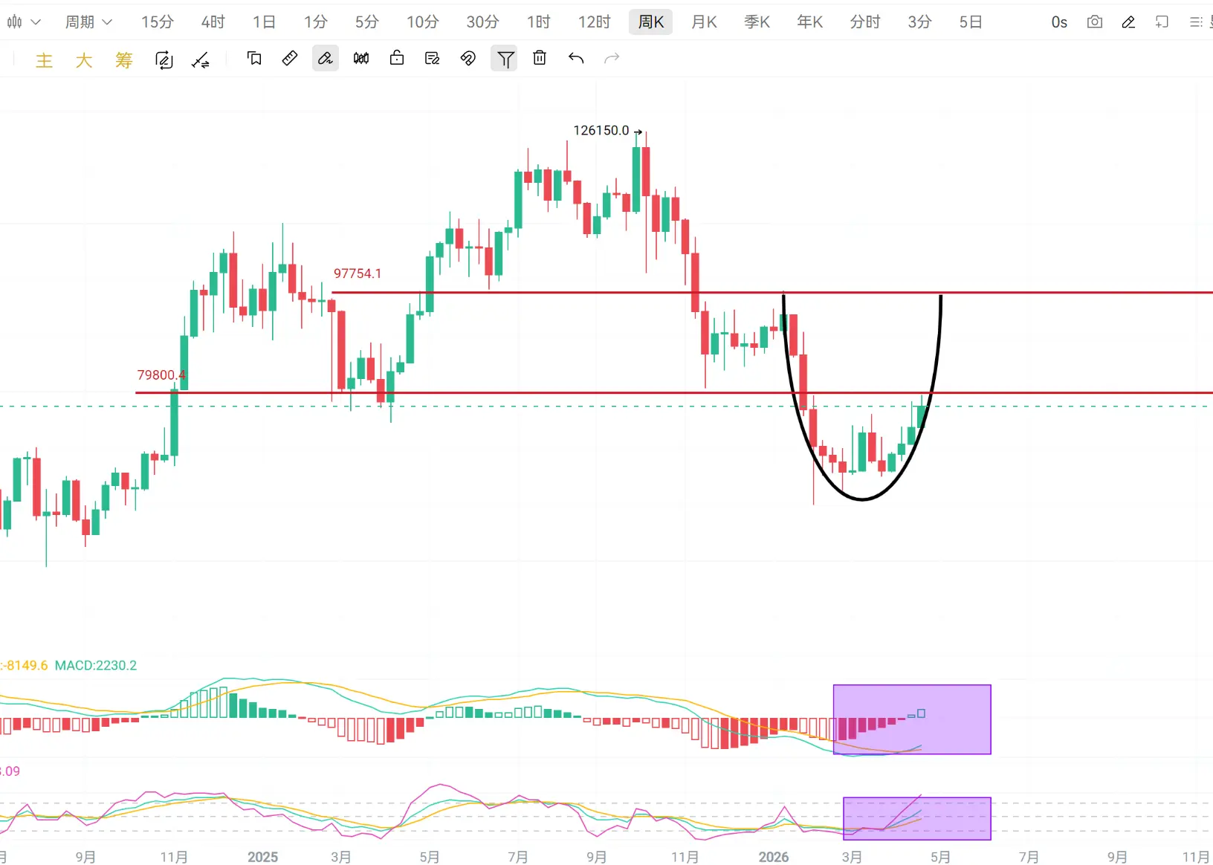The image size is (1213, 865).
Task: Open the chart type candlestick dropdown
Action: tap(24, 22)
